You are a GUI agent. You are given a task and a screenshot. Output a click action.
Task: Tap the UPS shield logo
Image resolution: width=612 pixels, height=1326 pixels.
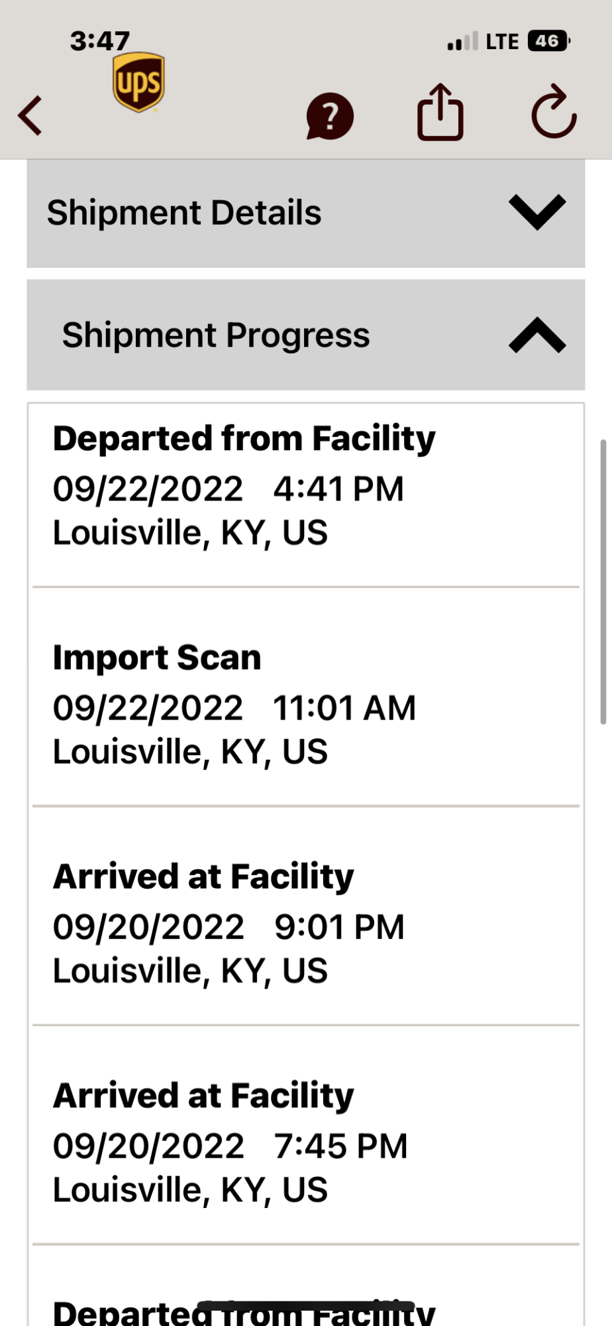pyautogui.click(x=138, y=82)
